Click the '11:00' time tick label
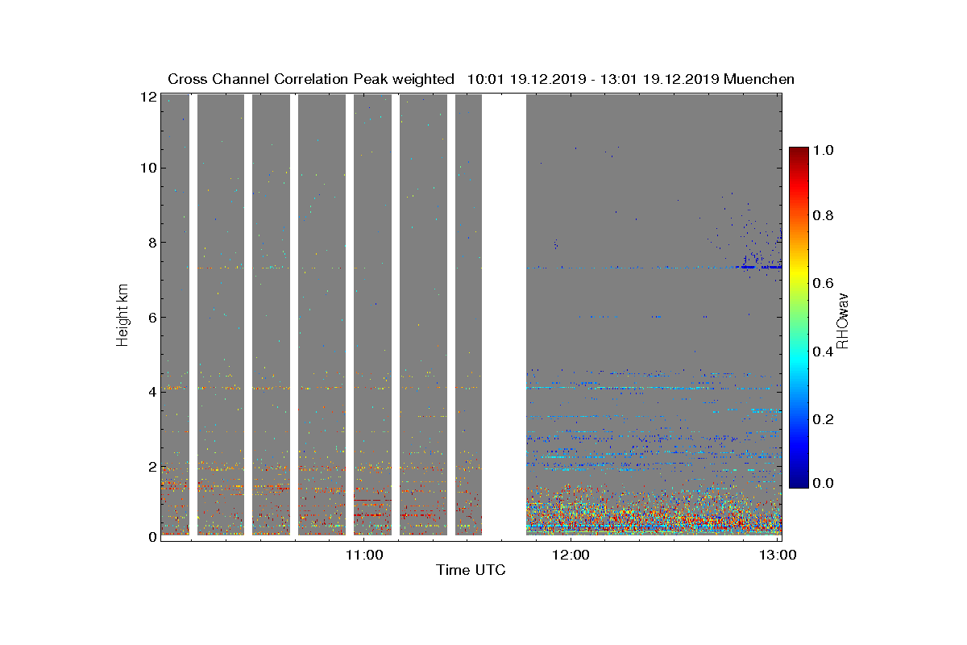 pyautogui.click(x=363, y=554)
